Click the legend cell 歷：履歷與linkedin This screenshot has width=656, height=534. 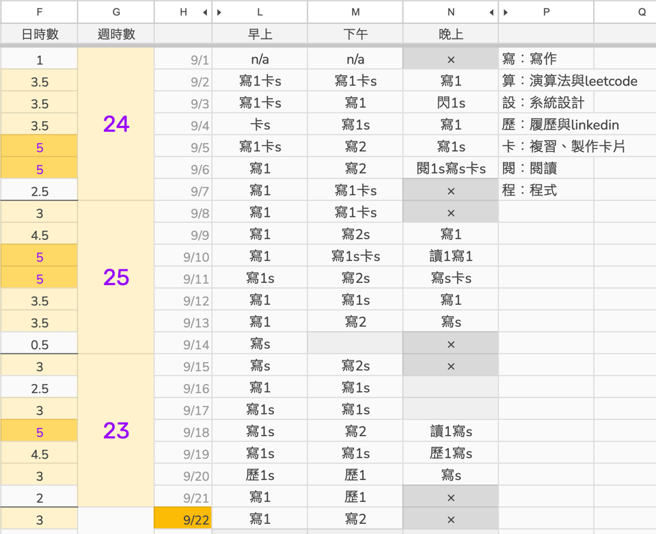(560, 125)
